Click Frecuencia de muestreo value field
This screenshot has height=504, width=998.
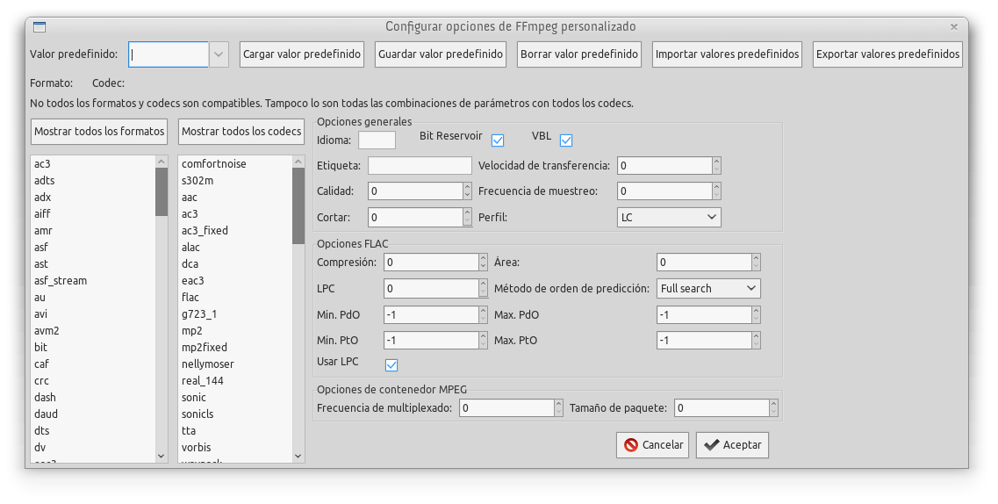point(664,191)
